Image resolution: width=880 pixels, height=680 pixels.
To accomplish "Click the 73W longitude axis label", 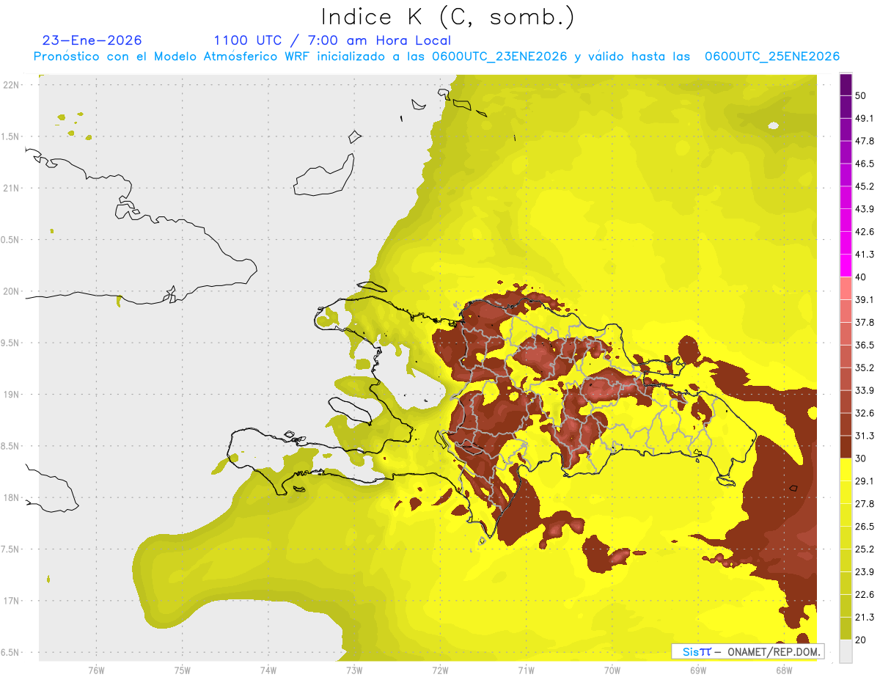I will [x=354, y=670].
